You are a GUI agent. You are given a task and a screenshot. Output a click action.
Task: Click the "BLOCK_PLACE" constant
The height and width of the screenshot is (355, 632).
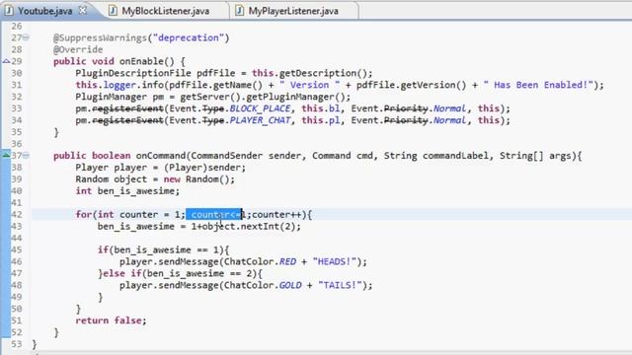(x=260, y=108)
